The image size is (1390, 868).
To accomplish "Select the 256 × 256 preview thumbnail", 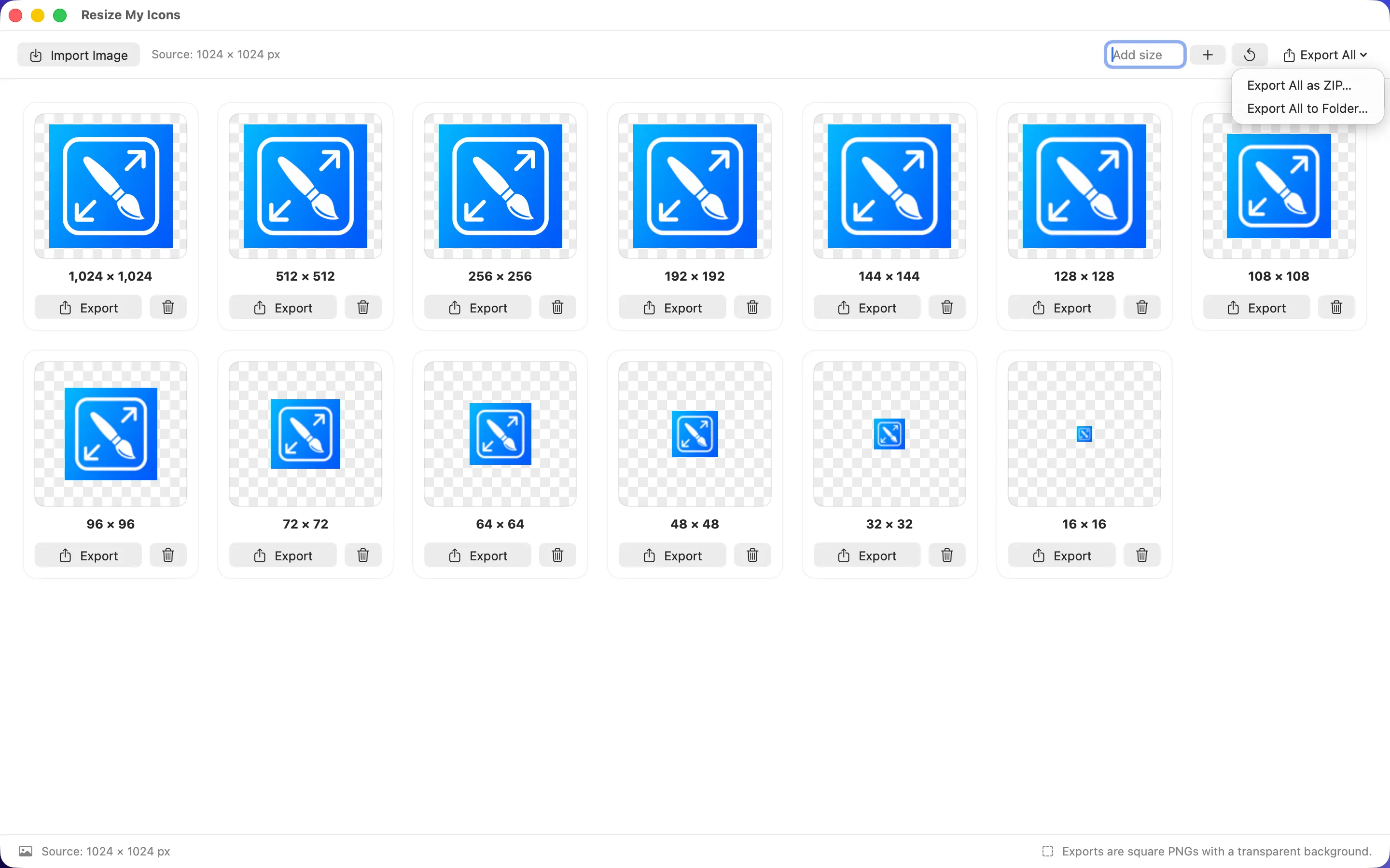I will click(x=500, y=186).
